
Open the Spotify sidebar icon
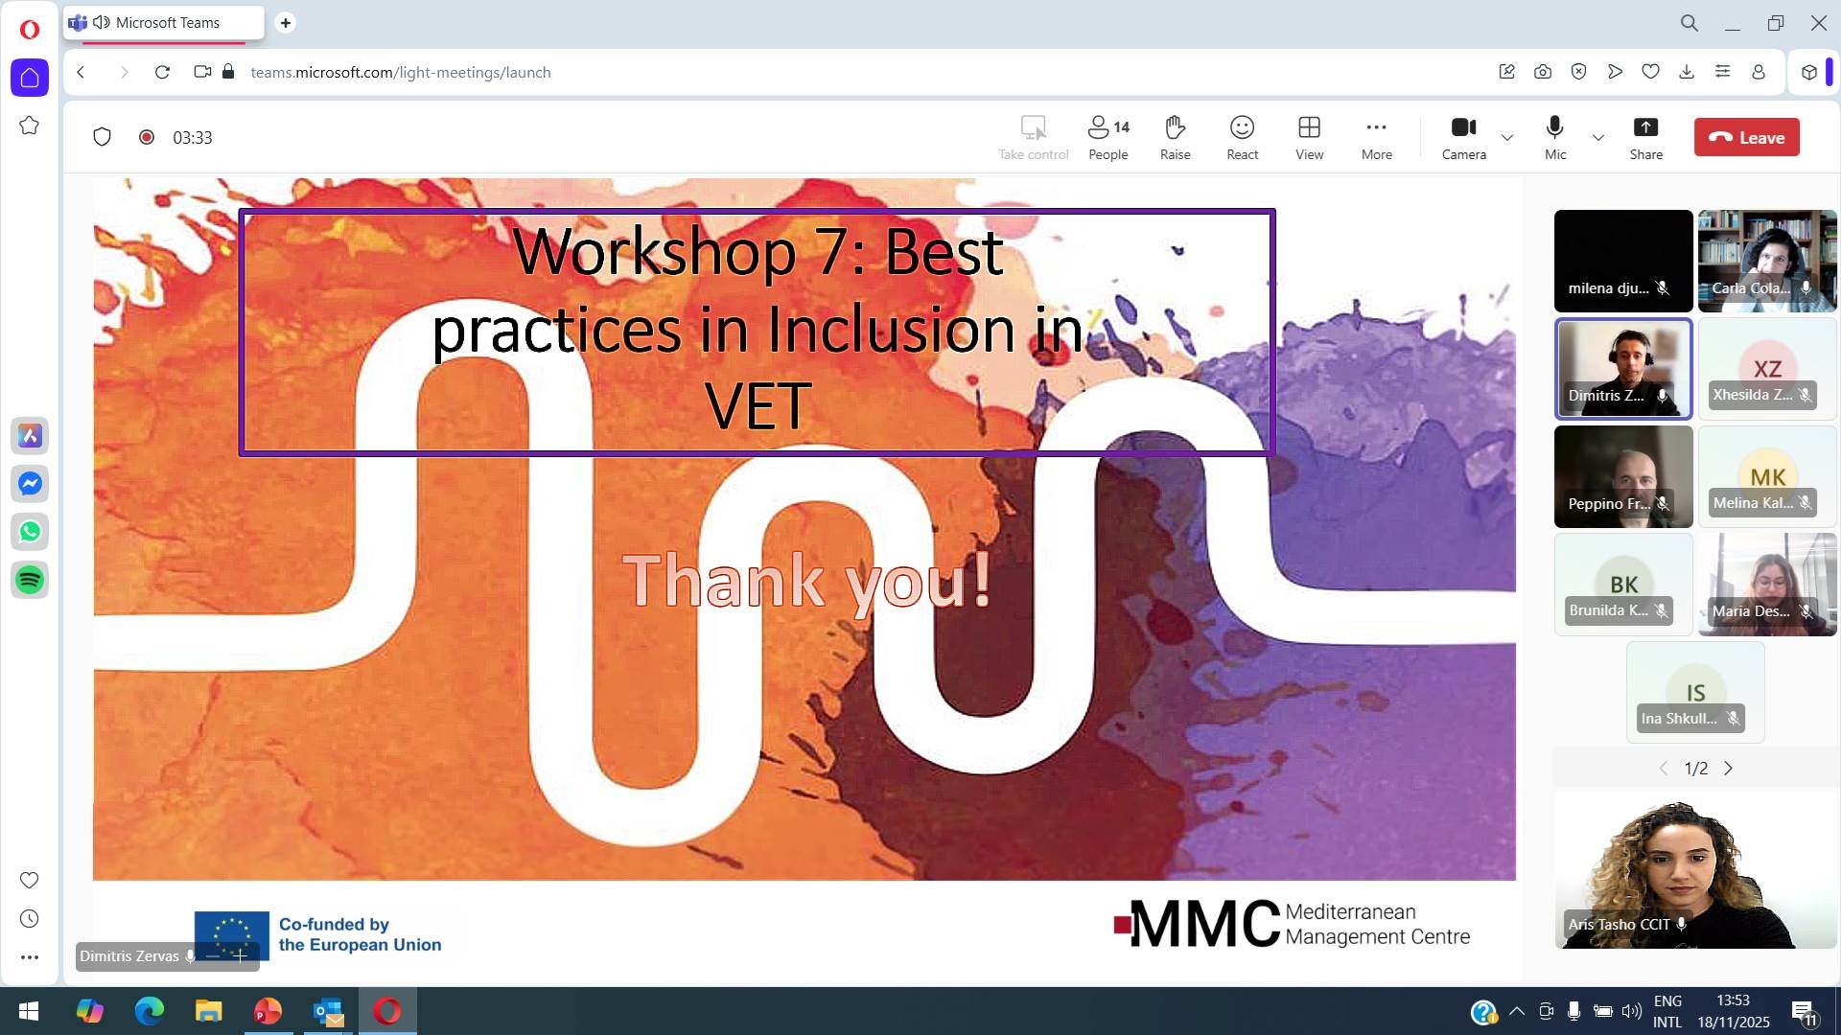pyautogui.click(x=30, y=580)
